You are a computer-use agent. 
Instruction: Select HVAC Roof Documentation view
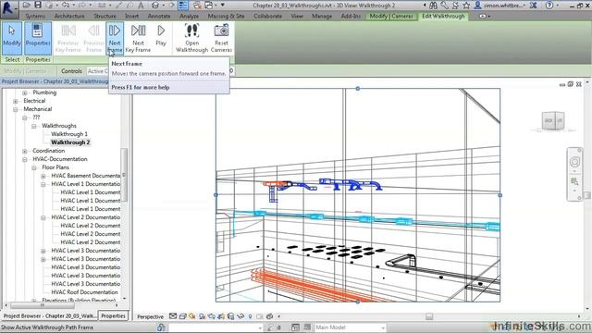coord(84,292)
